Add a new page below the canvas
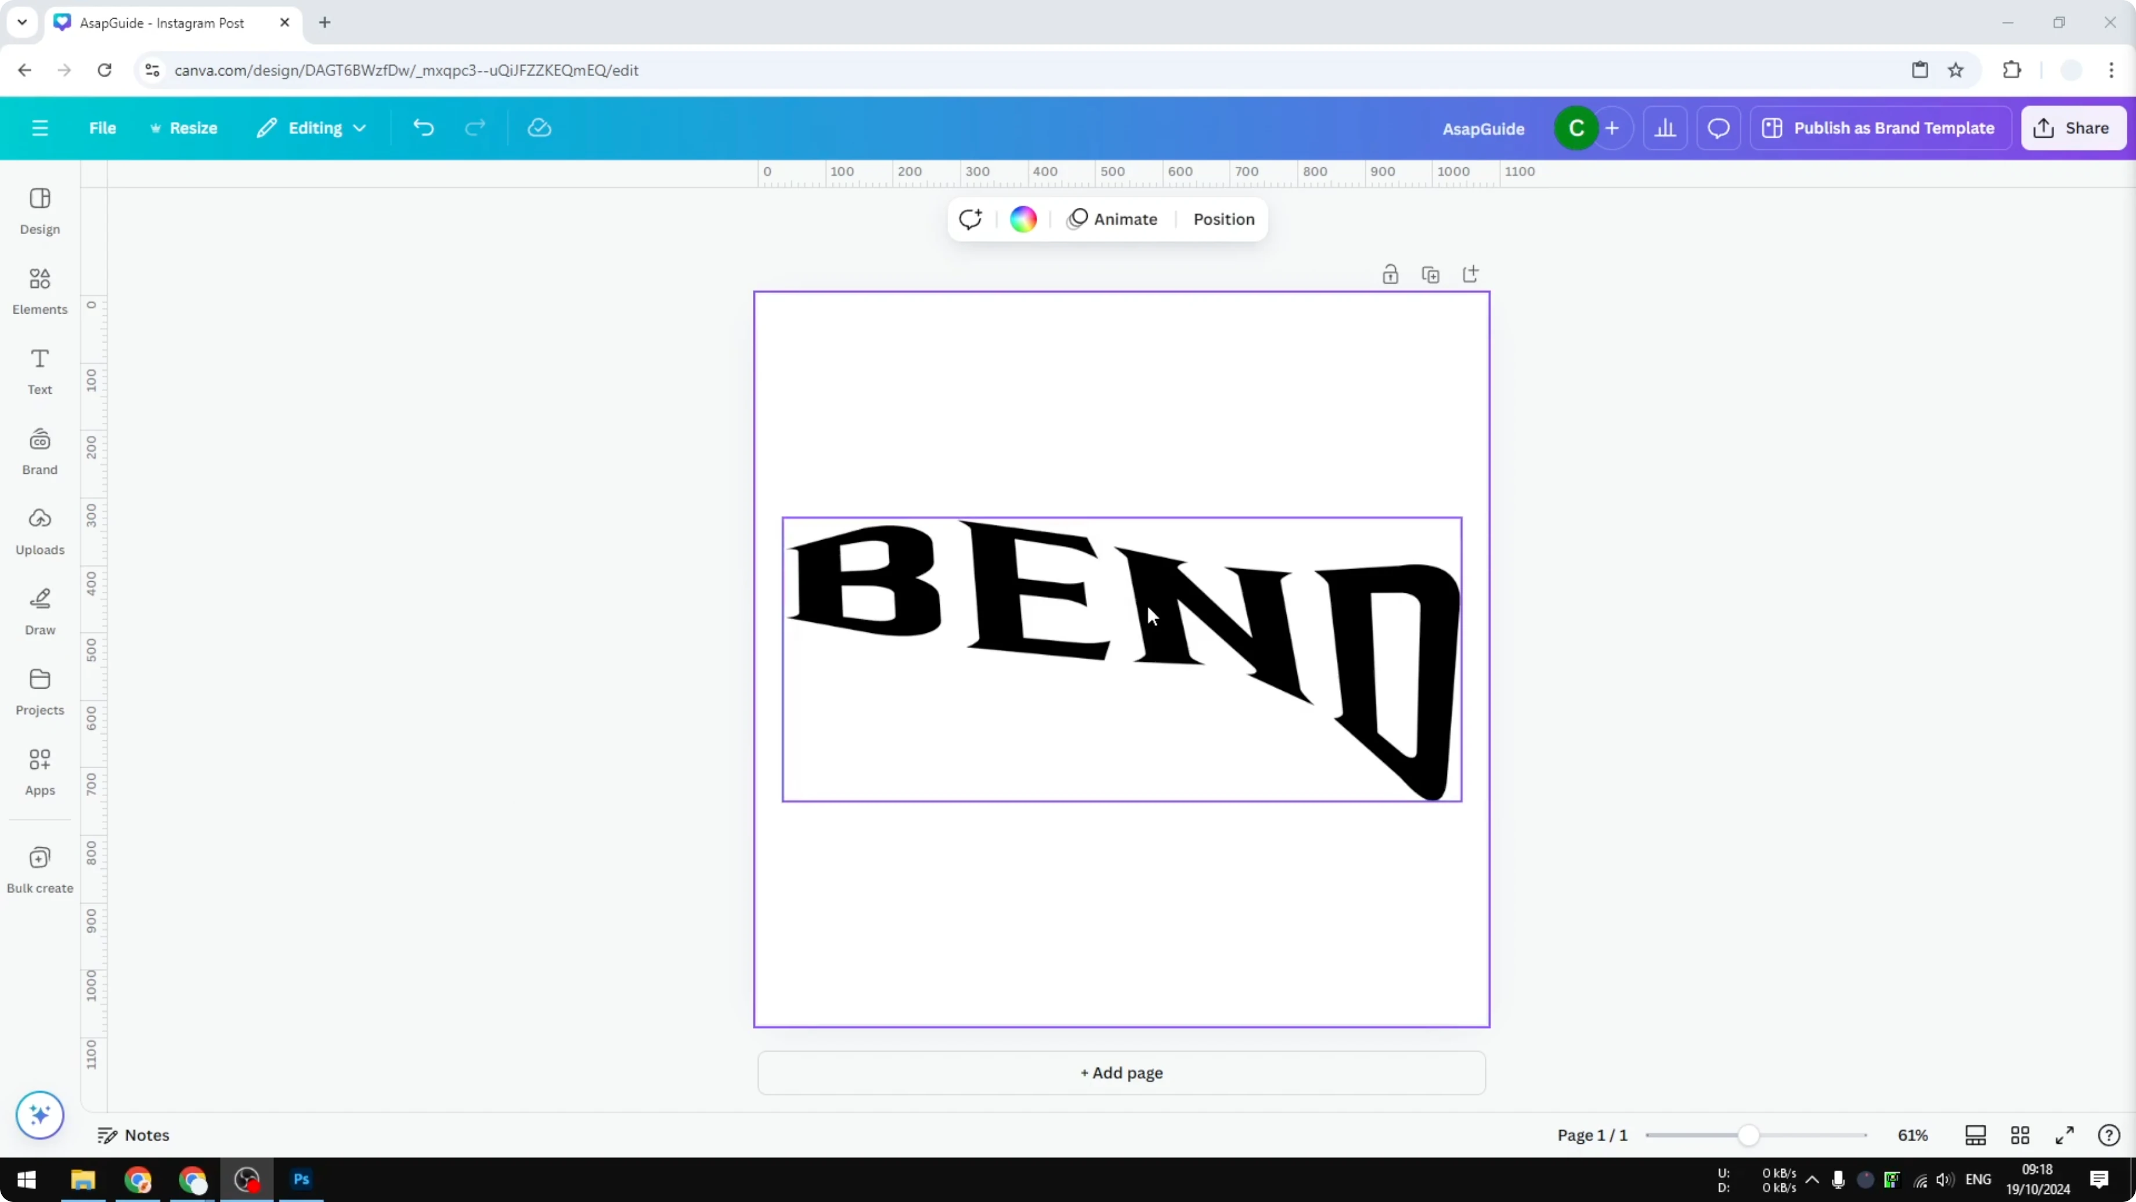Image resolution: width=2136 pixels, height=1202 pixels. coord(1121,1073)
